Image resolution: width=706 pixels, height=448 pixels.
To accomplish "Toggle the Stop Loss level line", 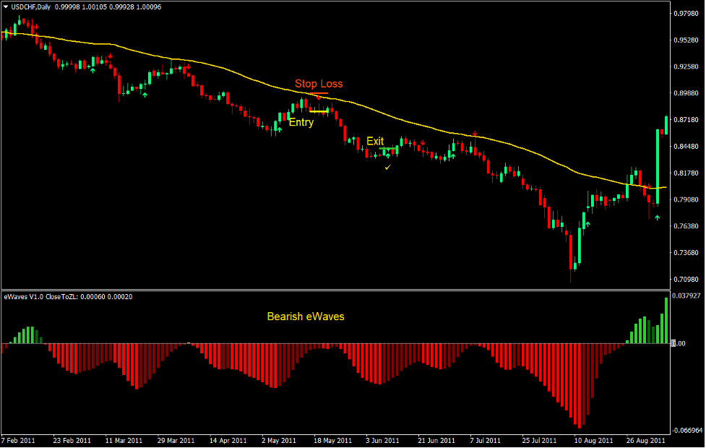I will [318, 92].
